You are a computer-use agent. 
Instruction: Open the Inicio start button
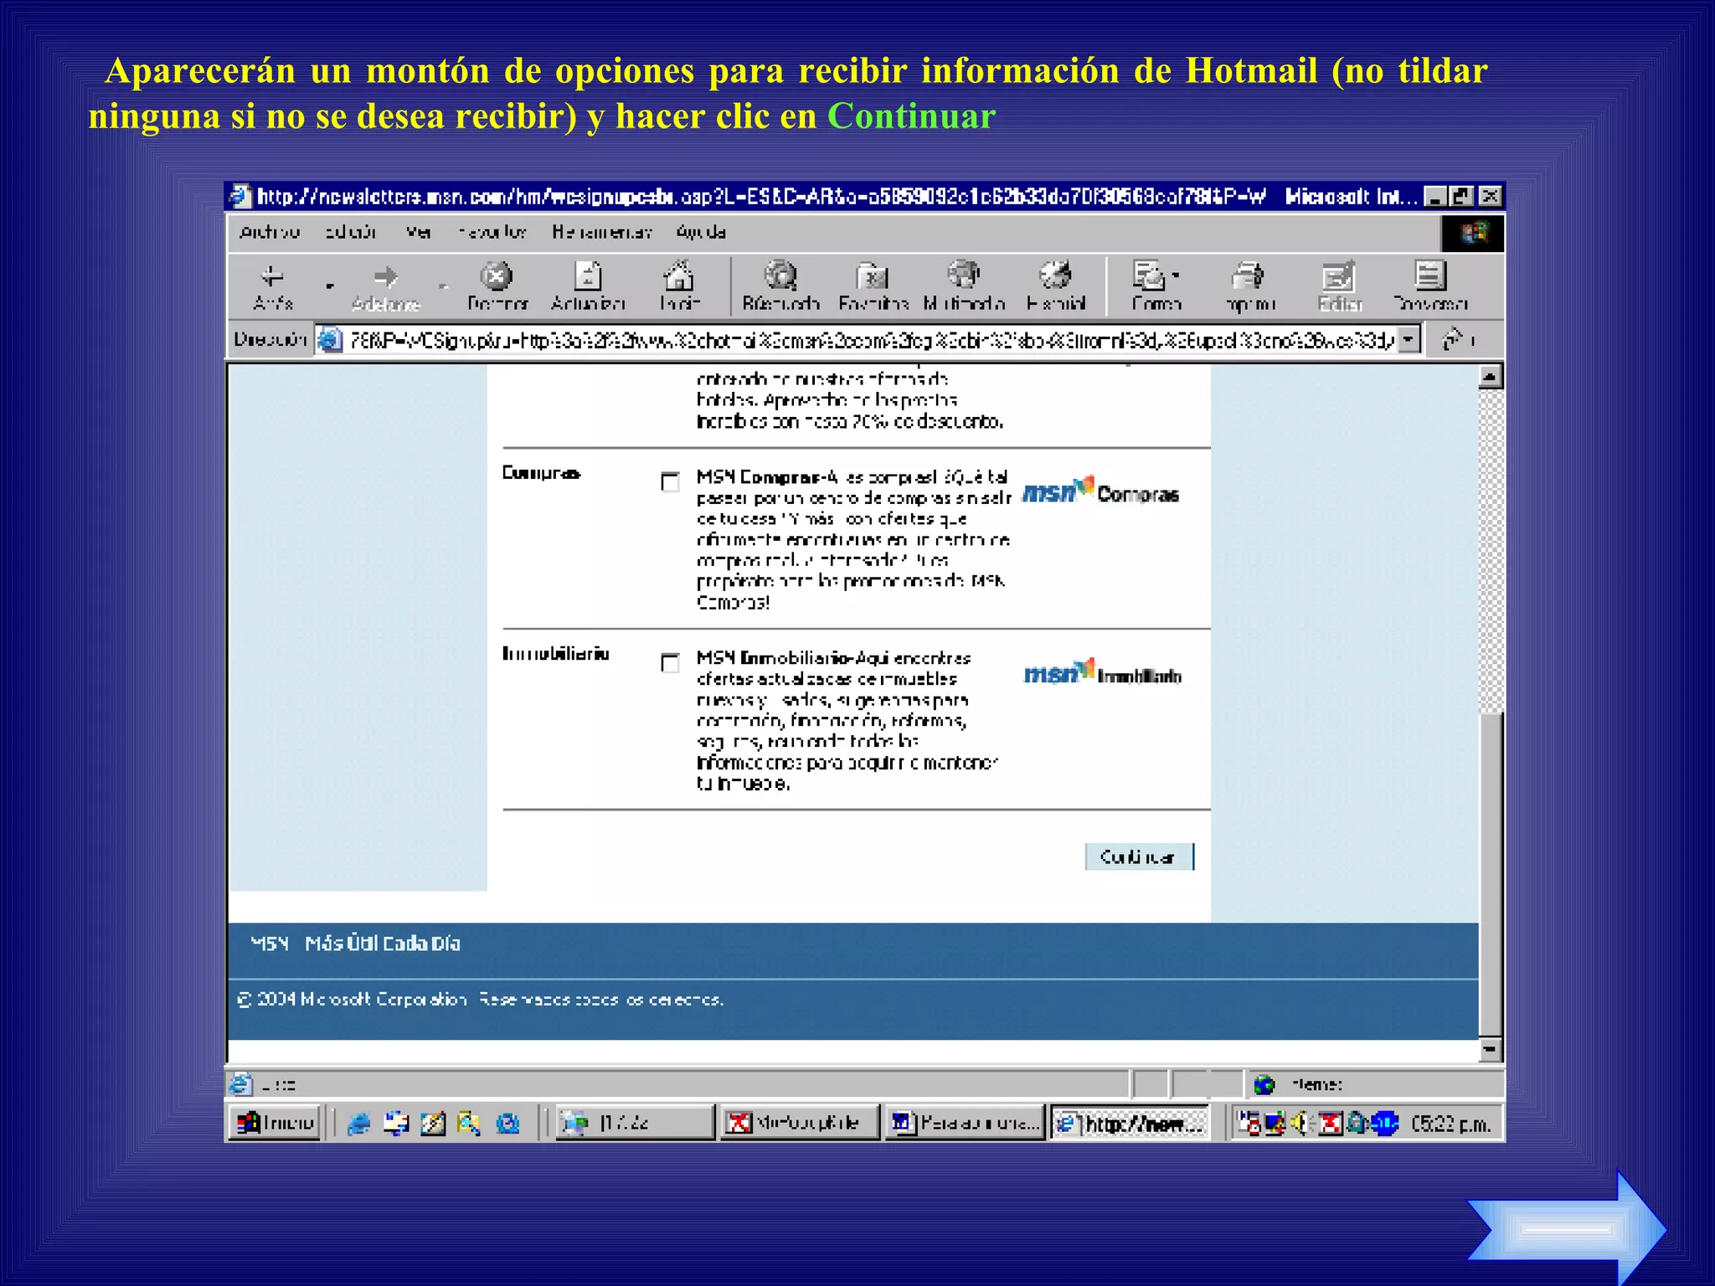pos(276,1123)
